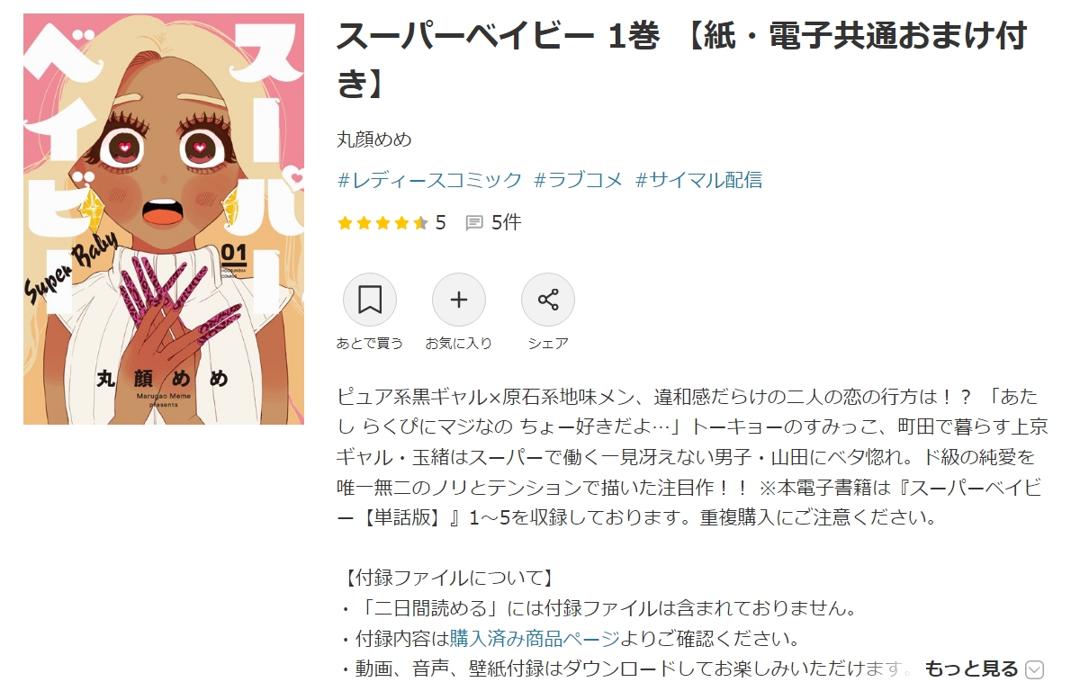1080x700 pixels.
Task: Select the #サイマル配信 tag
Action: click(698, 180)
